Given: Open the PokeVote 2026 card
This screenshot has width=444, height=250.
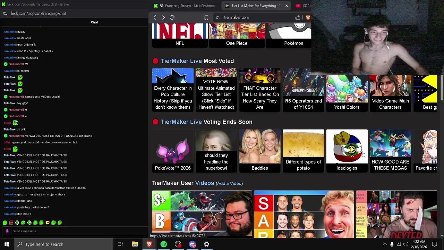Looking at the screenshot, I should tap(173, 151).
